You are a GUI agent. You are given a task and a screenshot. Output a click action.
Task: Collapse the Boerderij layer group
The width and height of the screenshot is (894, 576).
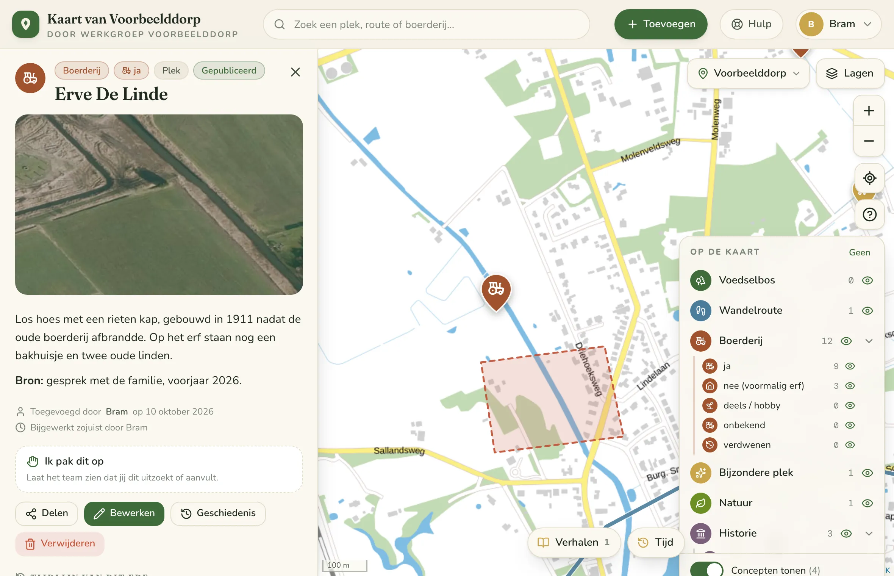869,341
